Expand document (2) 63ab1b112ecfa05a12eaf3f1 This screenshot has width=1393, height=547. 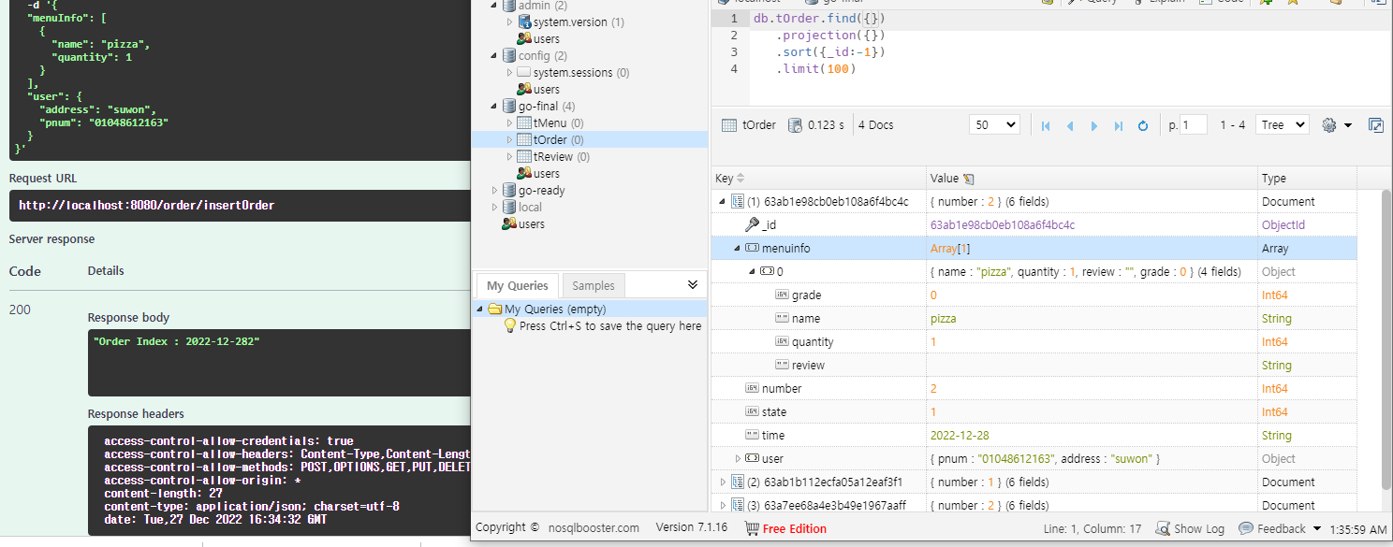(x=722, y=482)
